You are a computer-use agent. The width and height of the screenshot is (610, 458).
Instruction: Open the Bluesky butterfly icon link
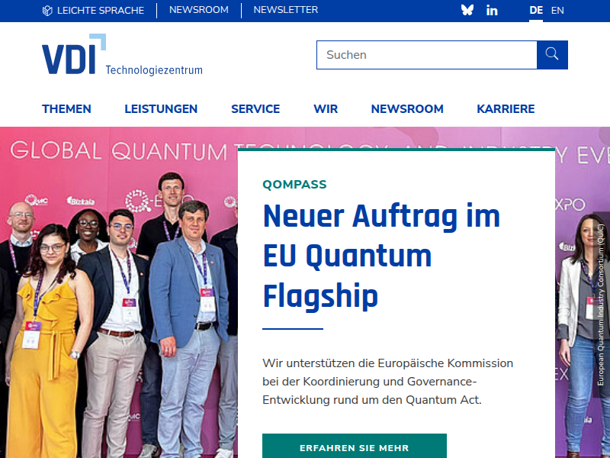click(x=467, y=10)
